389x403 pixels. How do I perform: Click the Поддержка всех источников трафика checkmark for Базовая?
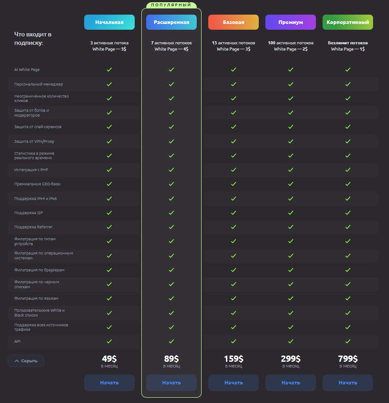[233, 327]
